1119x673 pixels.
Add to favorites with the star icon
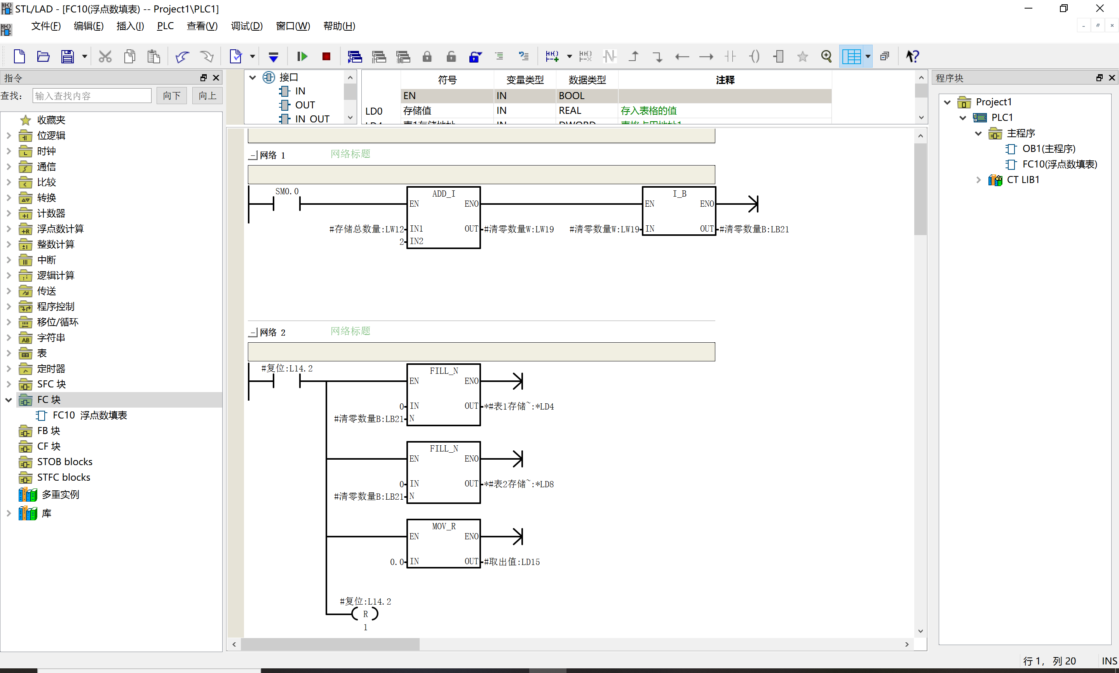[x=802, y=56]
